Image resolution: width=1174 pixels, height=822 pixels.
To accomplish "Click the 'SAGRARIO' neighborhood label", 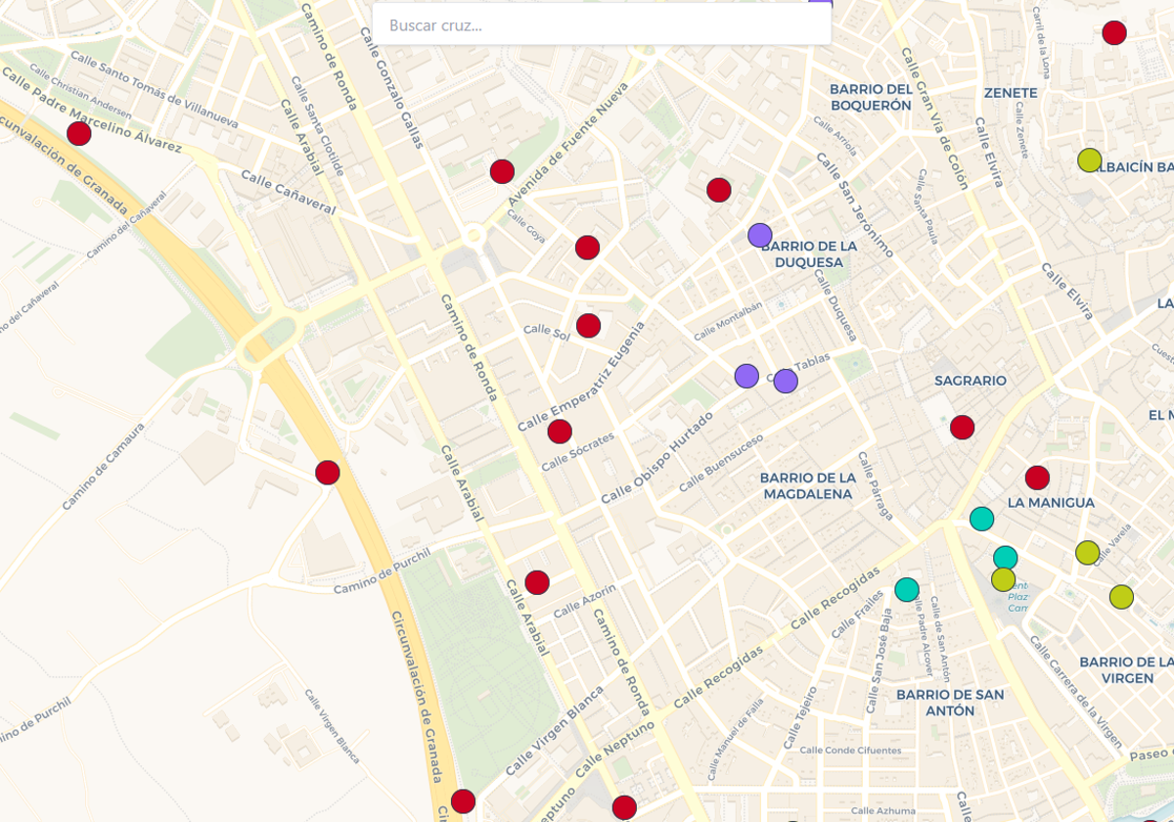I will 971,381.
